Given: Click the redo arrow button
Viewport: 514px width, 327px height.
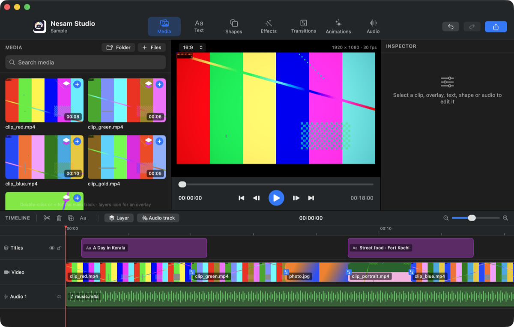Looking at the screenshot, I should [472, 27].
